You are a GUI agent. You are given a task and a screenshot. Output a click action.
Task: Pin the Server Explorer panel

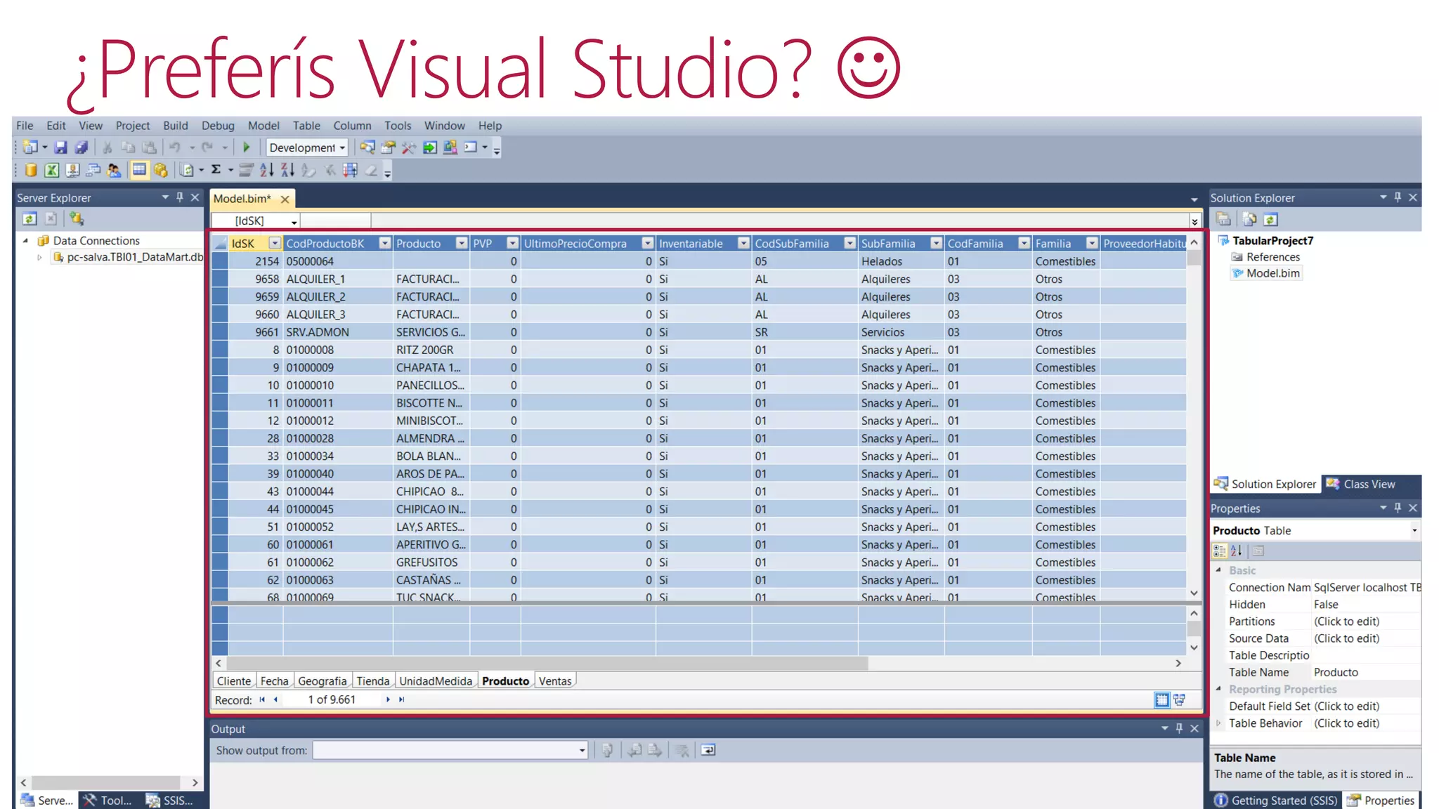[180, 198]
